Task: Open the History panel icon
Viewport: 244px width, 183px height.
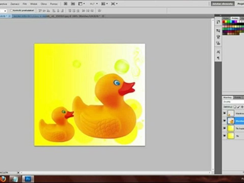Action: [x=218, y=22]
